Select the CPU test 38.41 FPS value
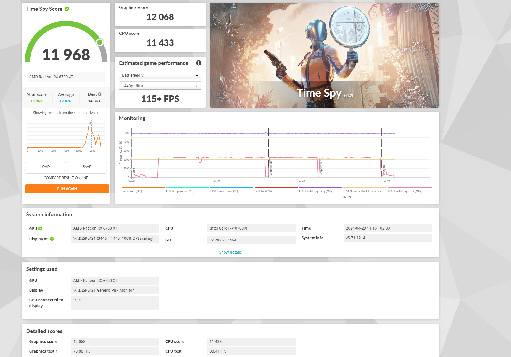 [x=251, y=351]
